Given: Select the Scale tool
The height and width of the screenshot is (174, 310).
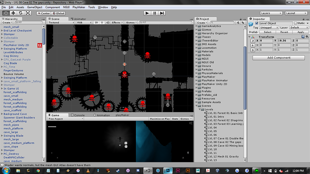Looking at the screenshot, I should click(x=28, y=13).
